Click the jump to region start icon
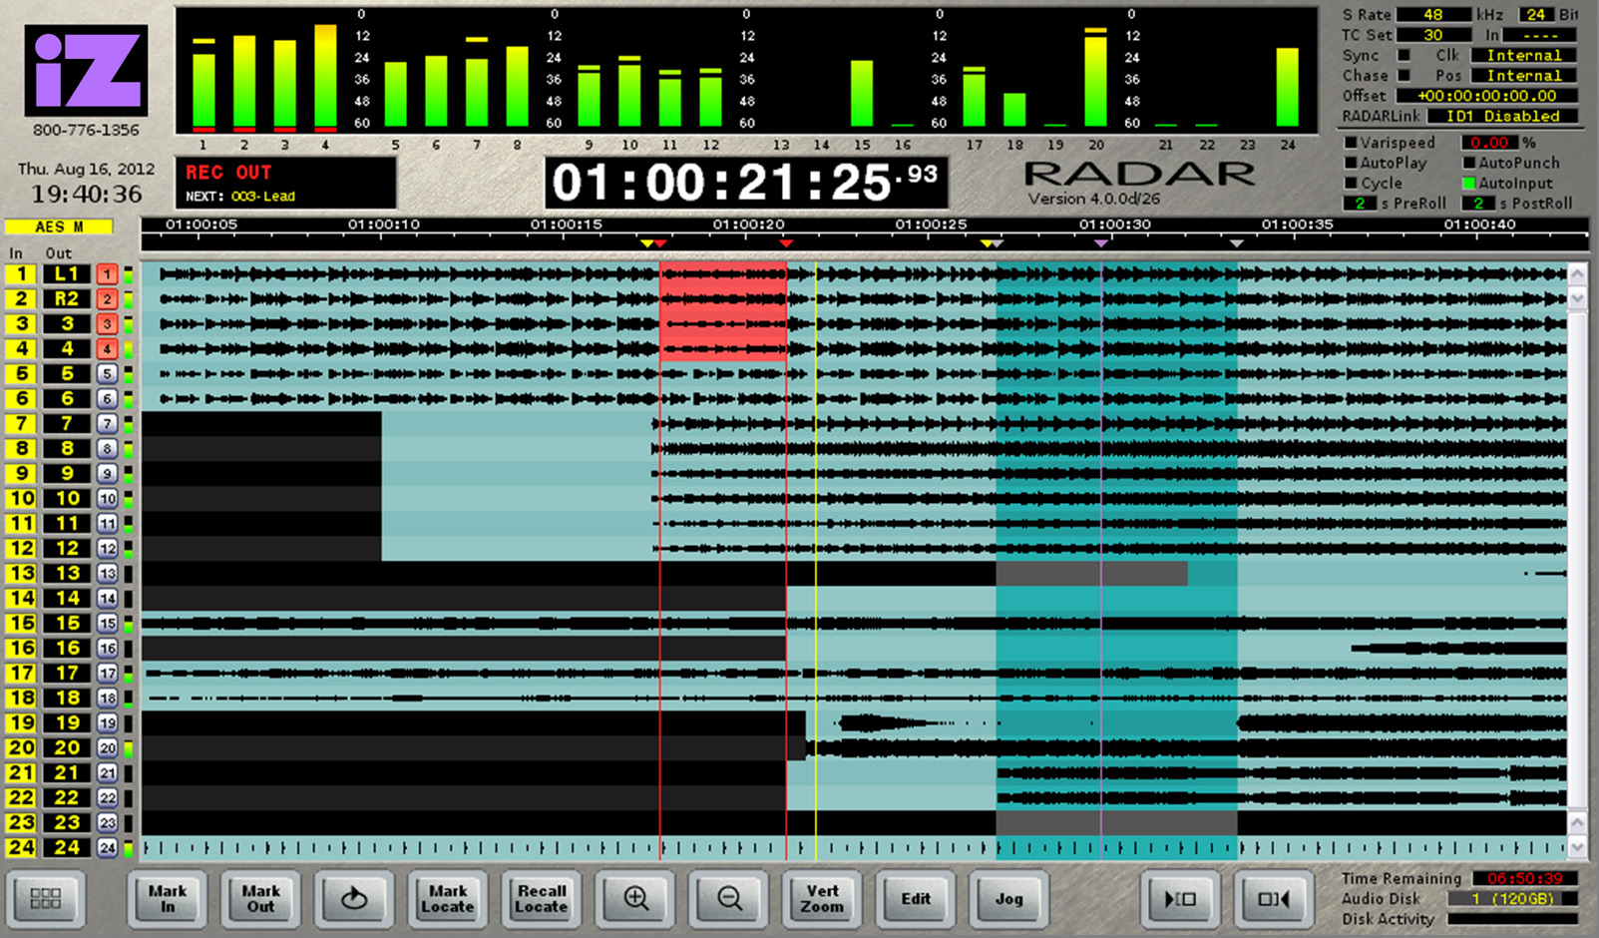 point(1180,899)
